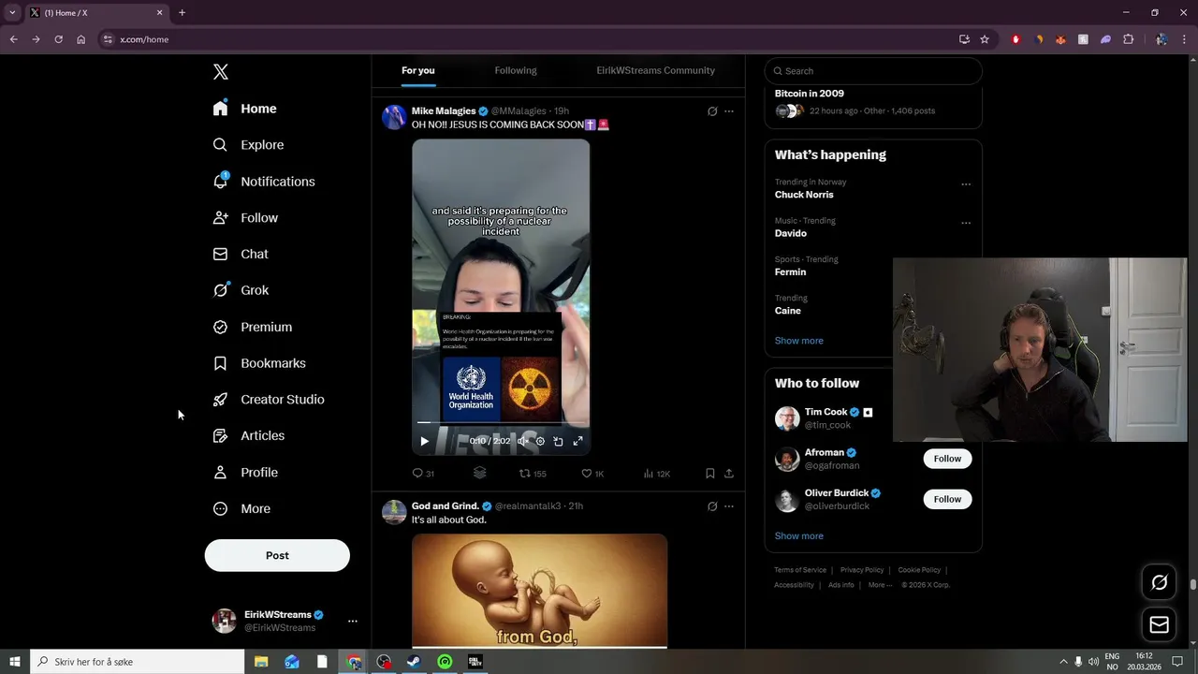Viewport: 1198px width, 674px height.
Task: Open the Chuck Norris trending topic
Action: [x=804, y=195]
